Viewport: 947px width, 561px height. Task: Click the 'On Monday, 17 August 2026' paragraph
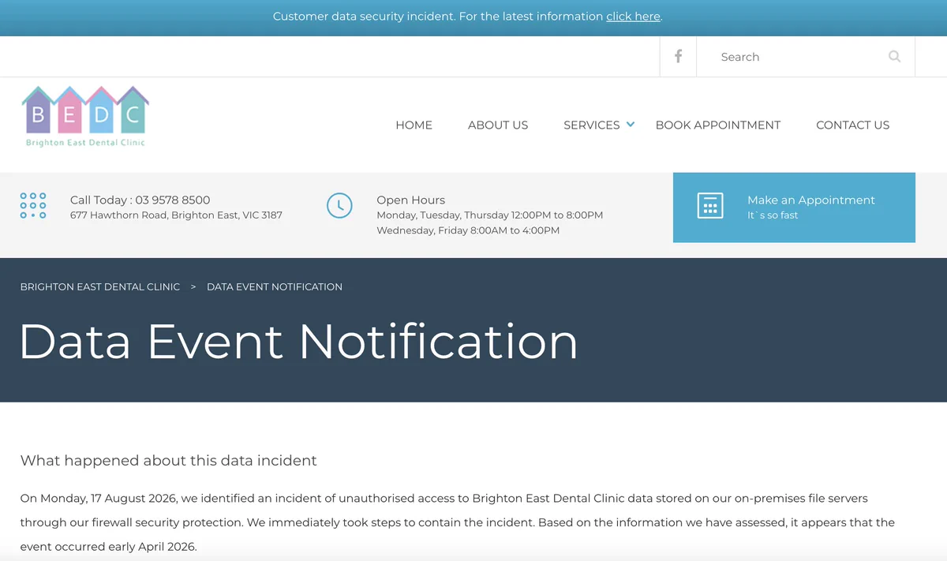[458, 522]
